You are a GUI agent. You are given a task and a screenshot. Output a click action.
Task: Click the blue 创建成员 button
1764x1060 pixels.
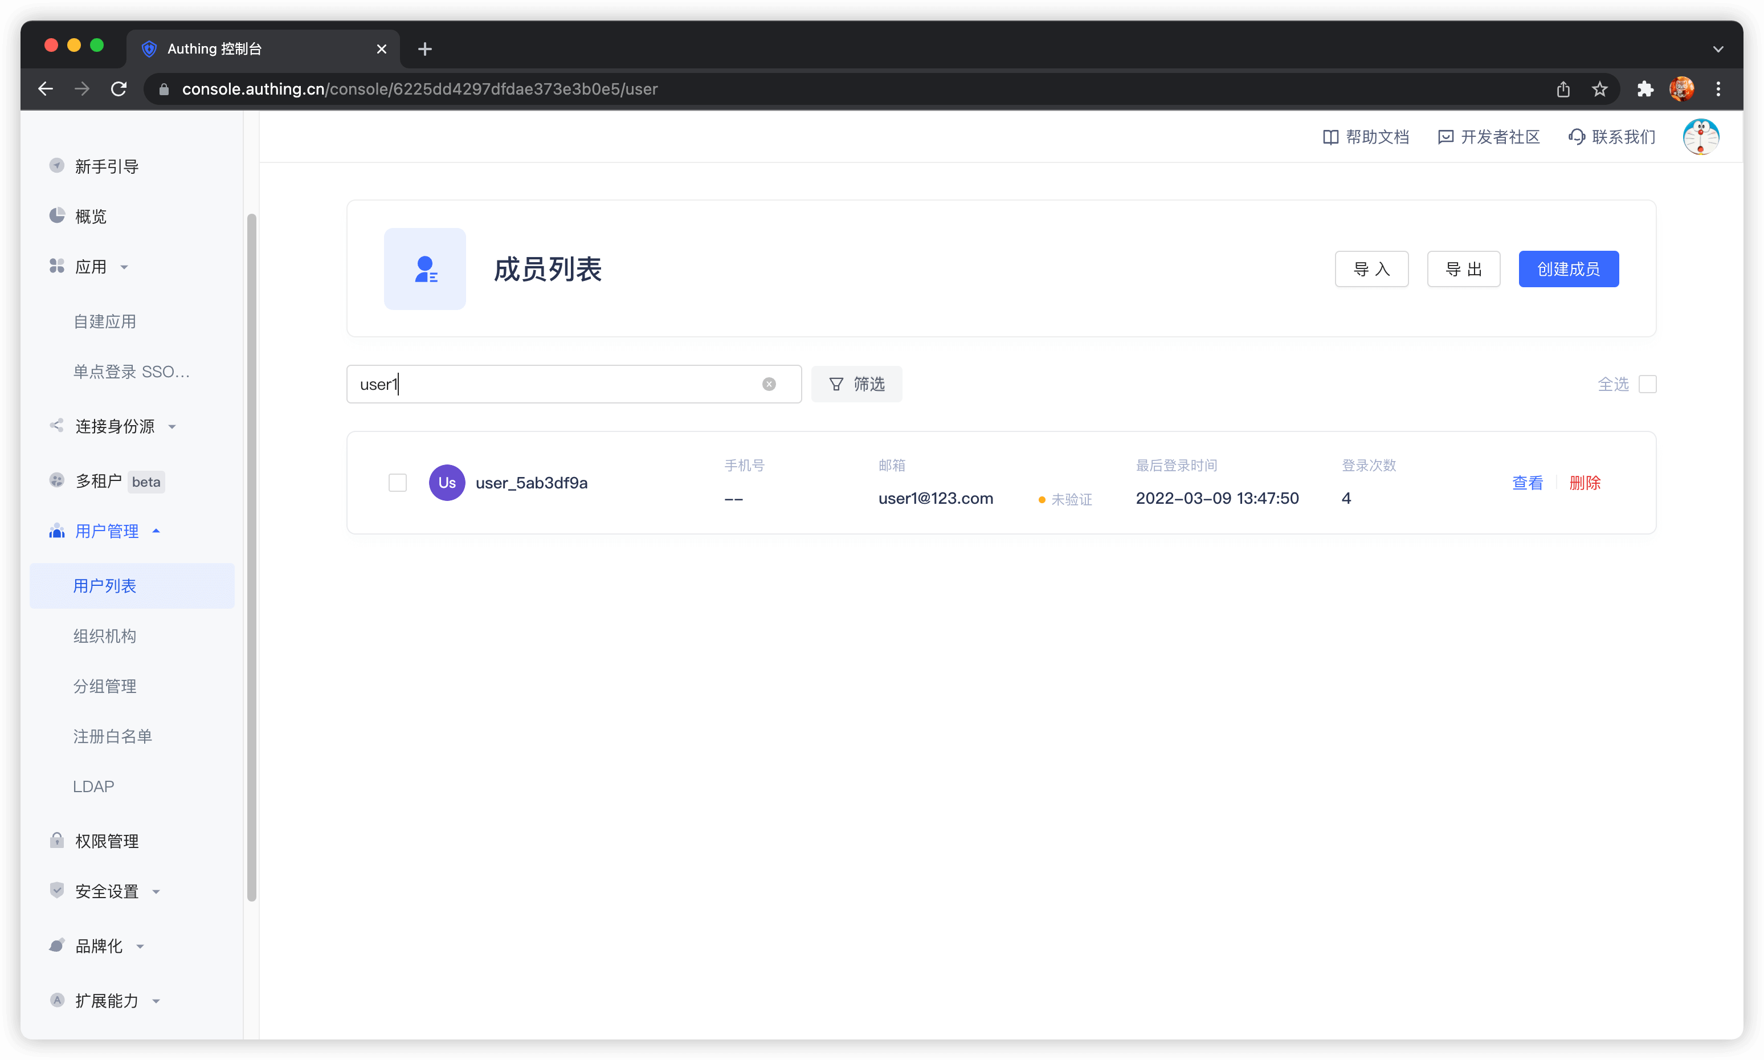click(1569, 270)
